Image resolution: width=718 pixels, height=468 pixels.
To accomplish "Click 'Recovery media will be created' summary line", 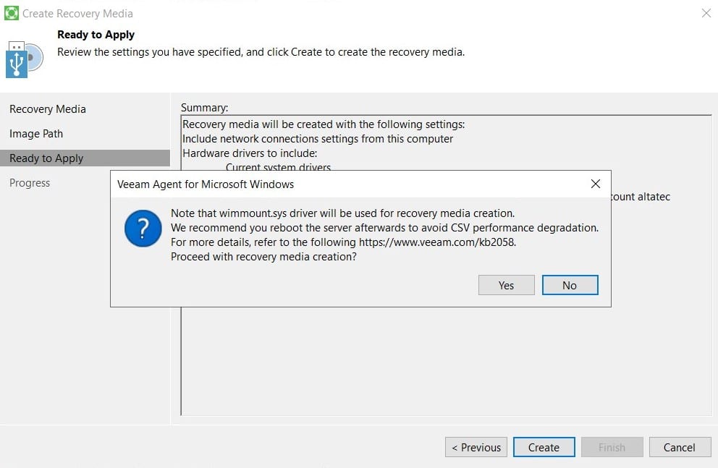I will coord(324,124).
